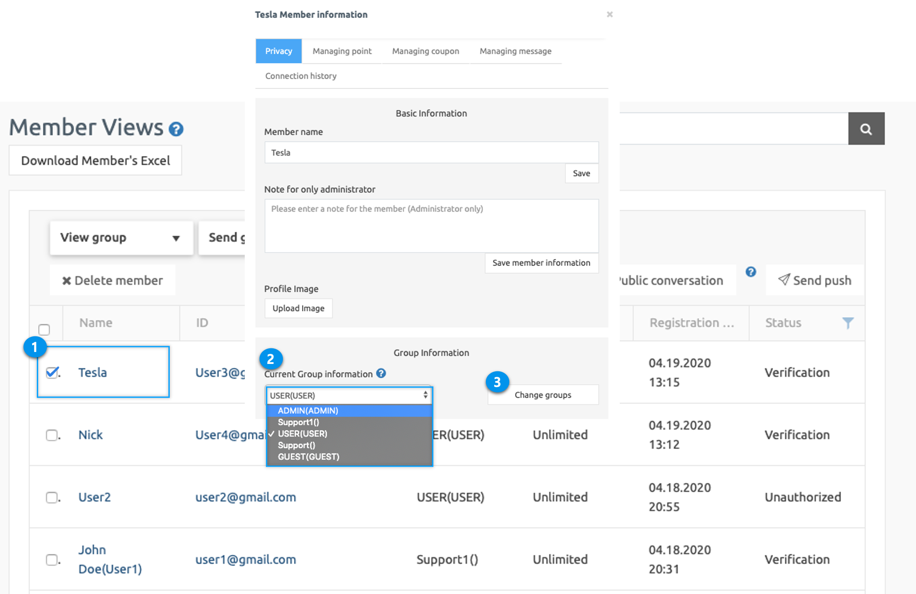Select ADMIN(ADMIN) from group list

click(308, 410)
